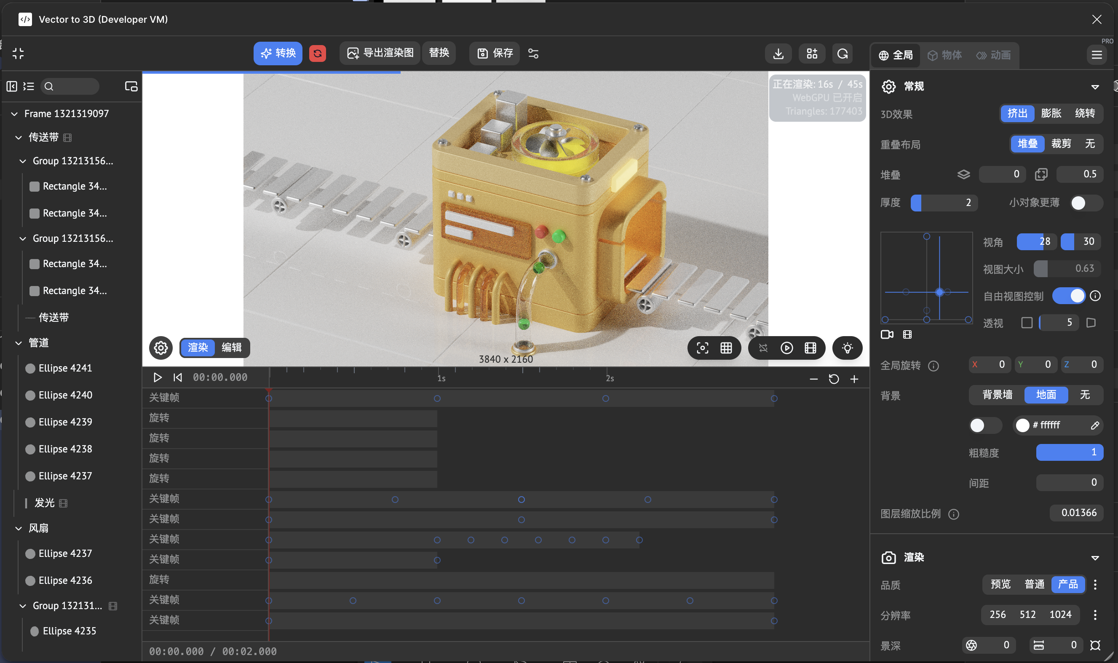Click the red refresh sync icon

coord(317,53)
